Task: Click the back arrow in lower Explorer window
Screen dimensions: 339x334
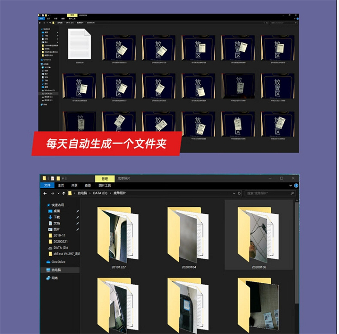Action: click(45, 193)
